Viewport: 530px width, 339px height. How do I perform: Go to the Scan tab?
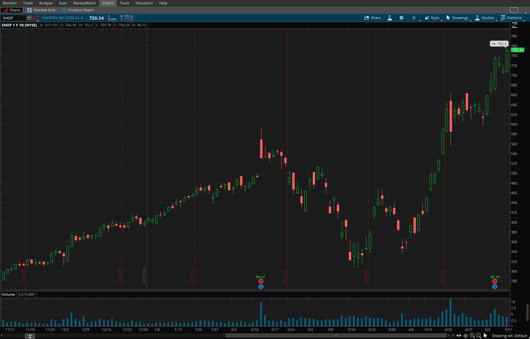click(x=63, y=3)
